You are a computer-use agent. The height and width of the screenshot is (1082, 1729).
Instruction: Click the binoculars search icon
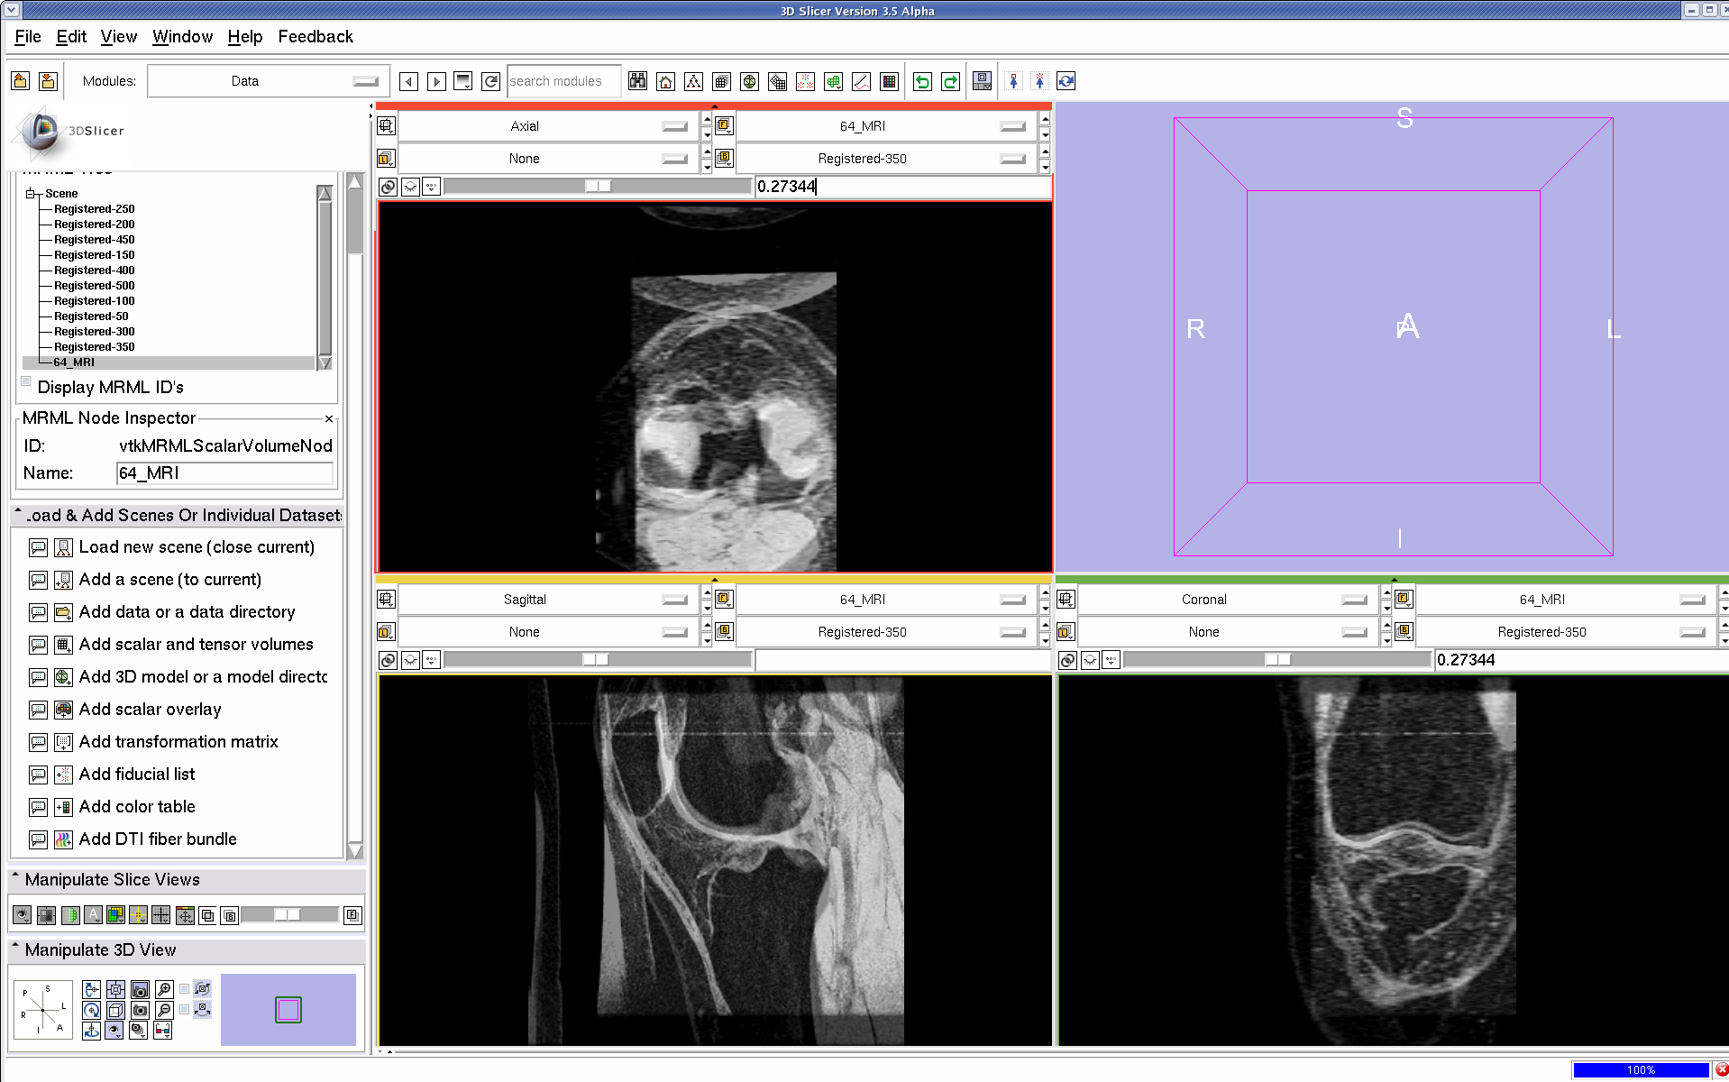coord(637,82)
